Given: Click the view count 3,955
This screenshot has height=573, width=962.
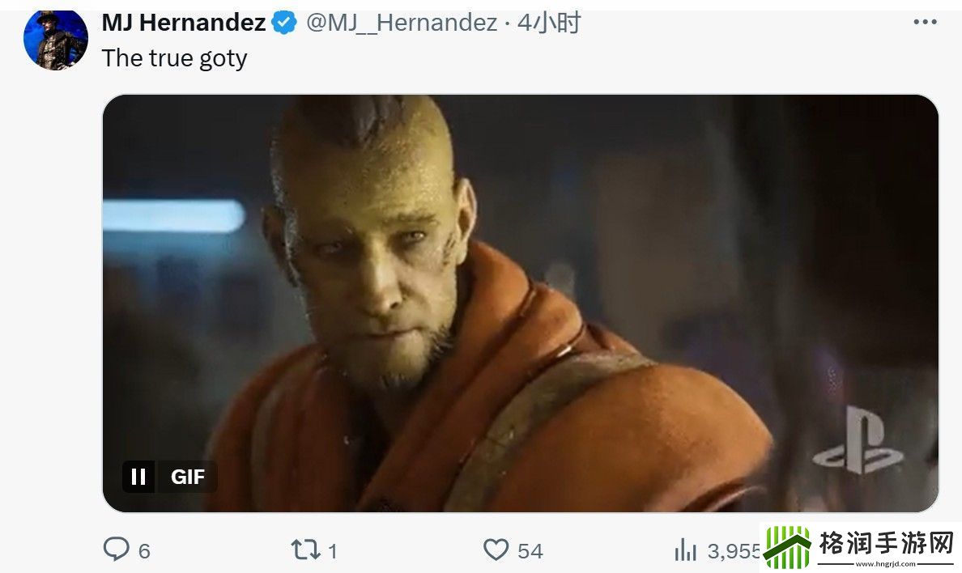Looking at the screenshot, I should point(734,551).
